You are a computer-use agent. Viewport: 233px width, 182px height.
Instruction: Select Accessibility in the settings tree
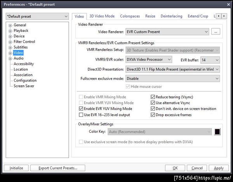tap(24, 64)
